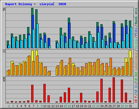
Task: Click the tallest red kB bar for day 27
Action: (x=114, y=90)
